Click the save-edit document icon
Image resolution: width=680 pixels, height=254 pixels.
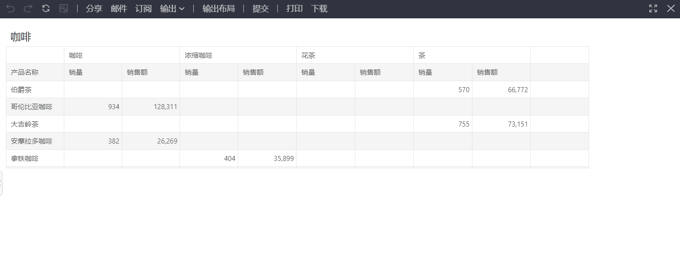pyautogui.click(x=64, y=9)
